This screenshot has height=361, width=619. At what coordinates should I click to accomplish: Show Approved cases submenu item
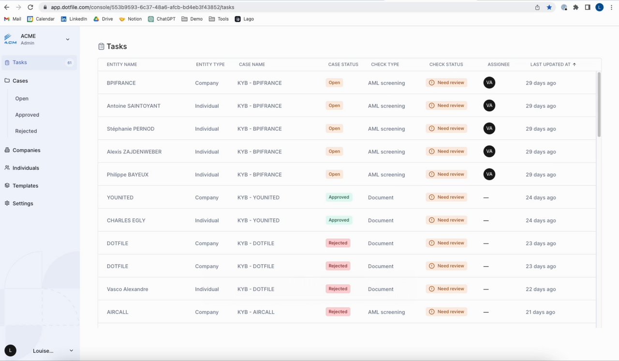(x=27, y=115)
